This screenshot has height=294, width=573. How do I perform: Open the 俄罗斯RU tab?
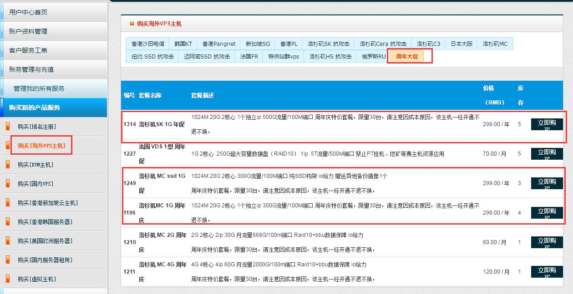[373, 57]
